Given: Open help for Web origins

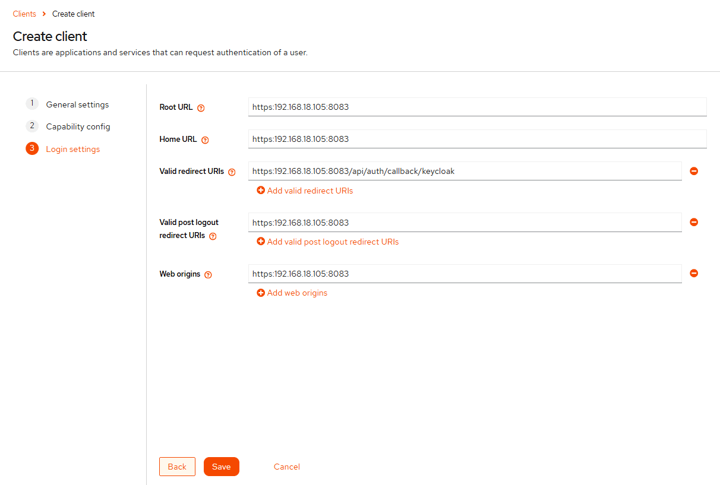Looking at the screenshot, I should tap(208, 275).
